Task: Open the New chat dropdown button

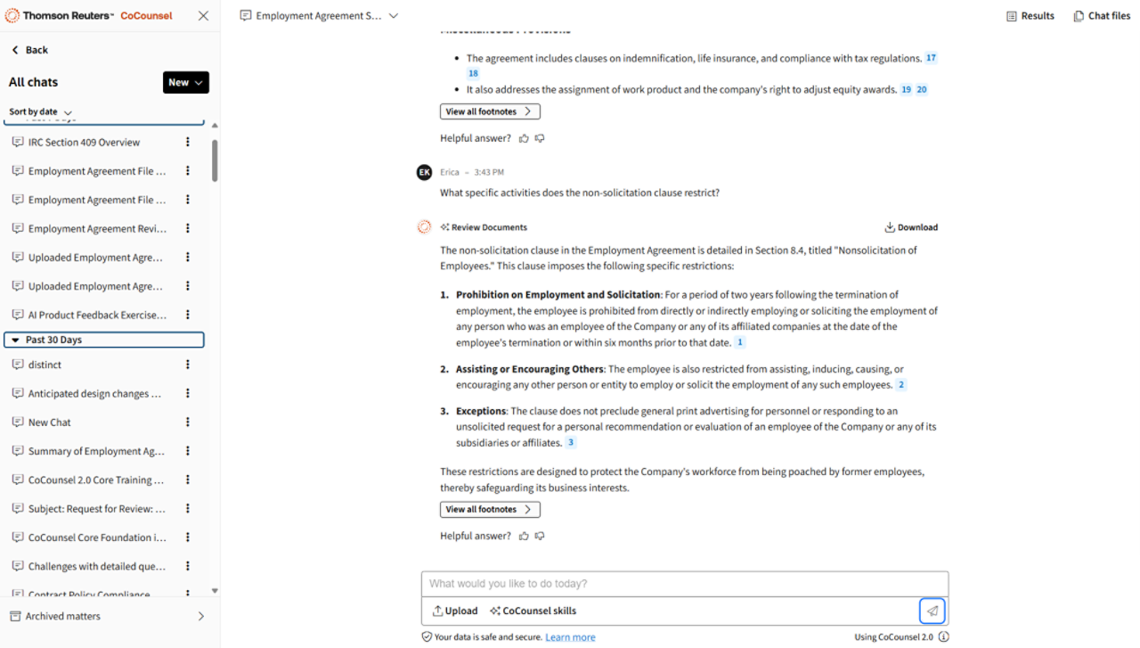Action: point(185,82)
